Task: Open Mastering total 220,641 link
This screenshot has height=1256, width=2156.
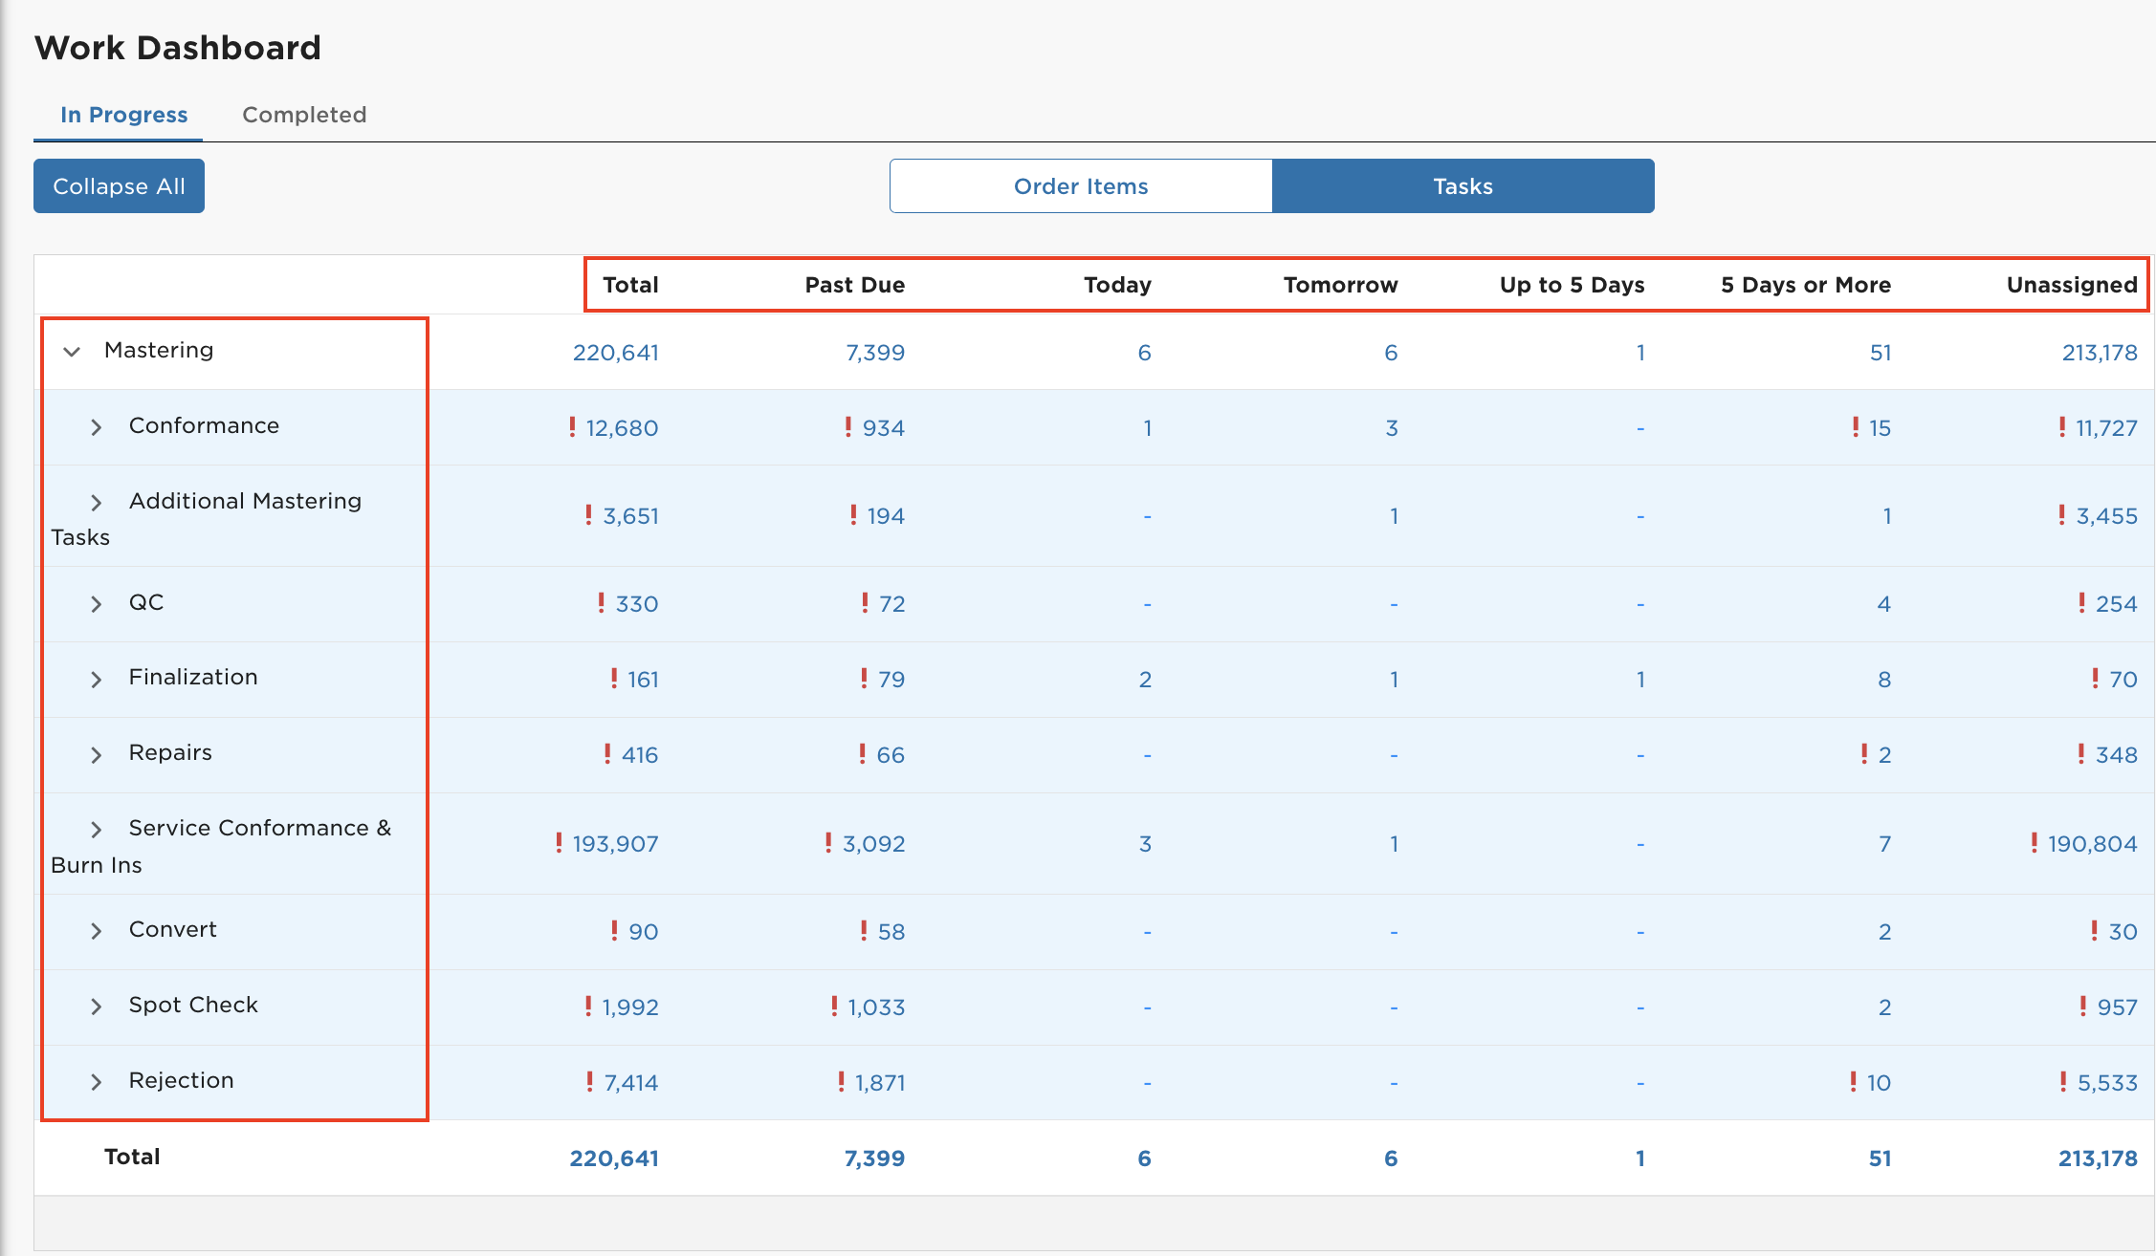Action: (616, 353)
